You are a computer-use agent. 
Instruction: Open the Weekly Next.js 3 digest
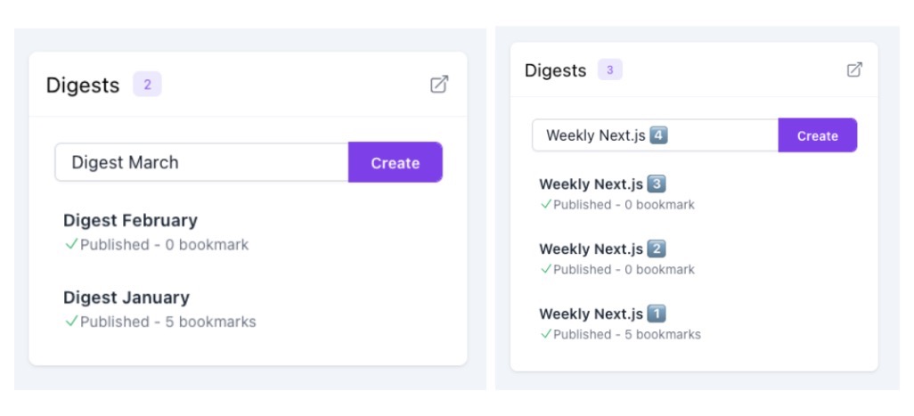(602, 184)
